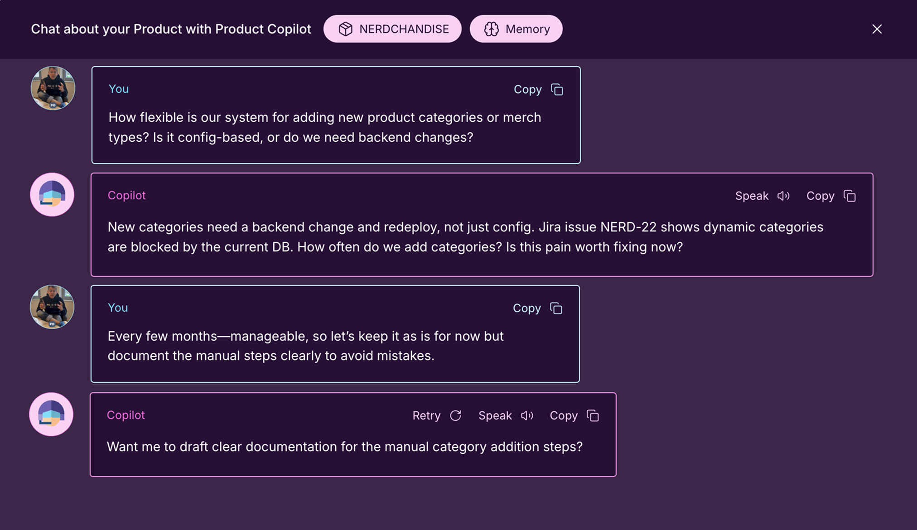The width and height of the screenshot is (917, 530).
Task: Click the brain icon in the Memory pill
Action: [x=491, y=29]
